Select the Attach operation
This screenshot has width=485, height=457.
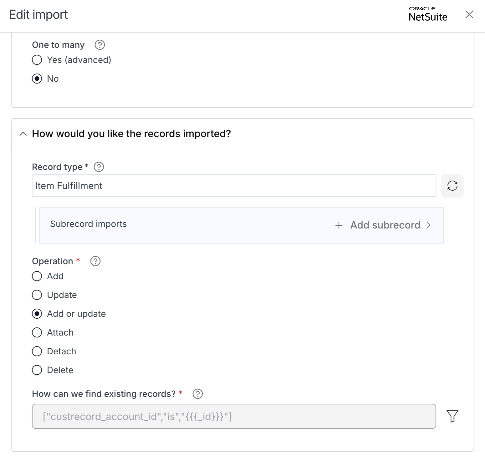[x=37, y=332]
